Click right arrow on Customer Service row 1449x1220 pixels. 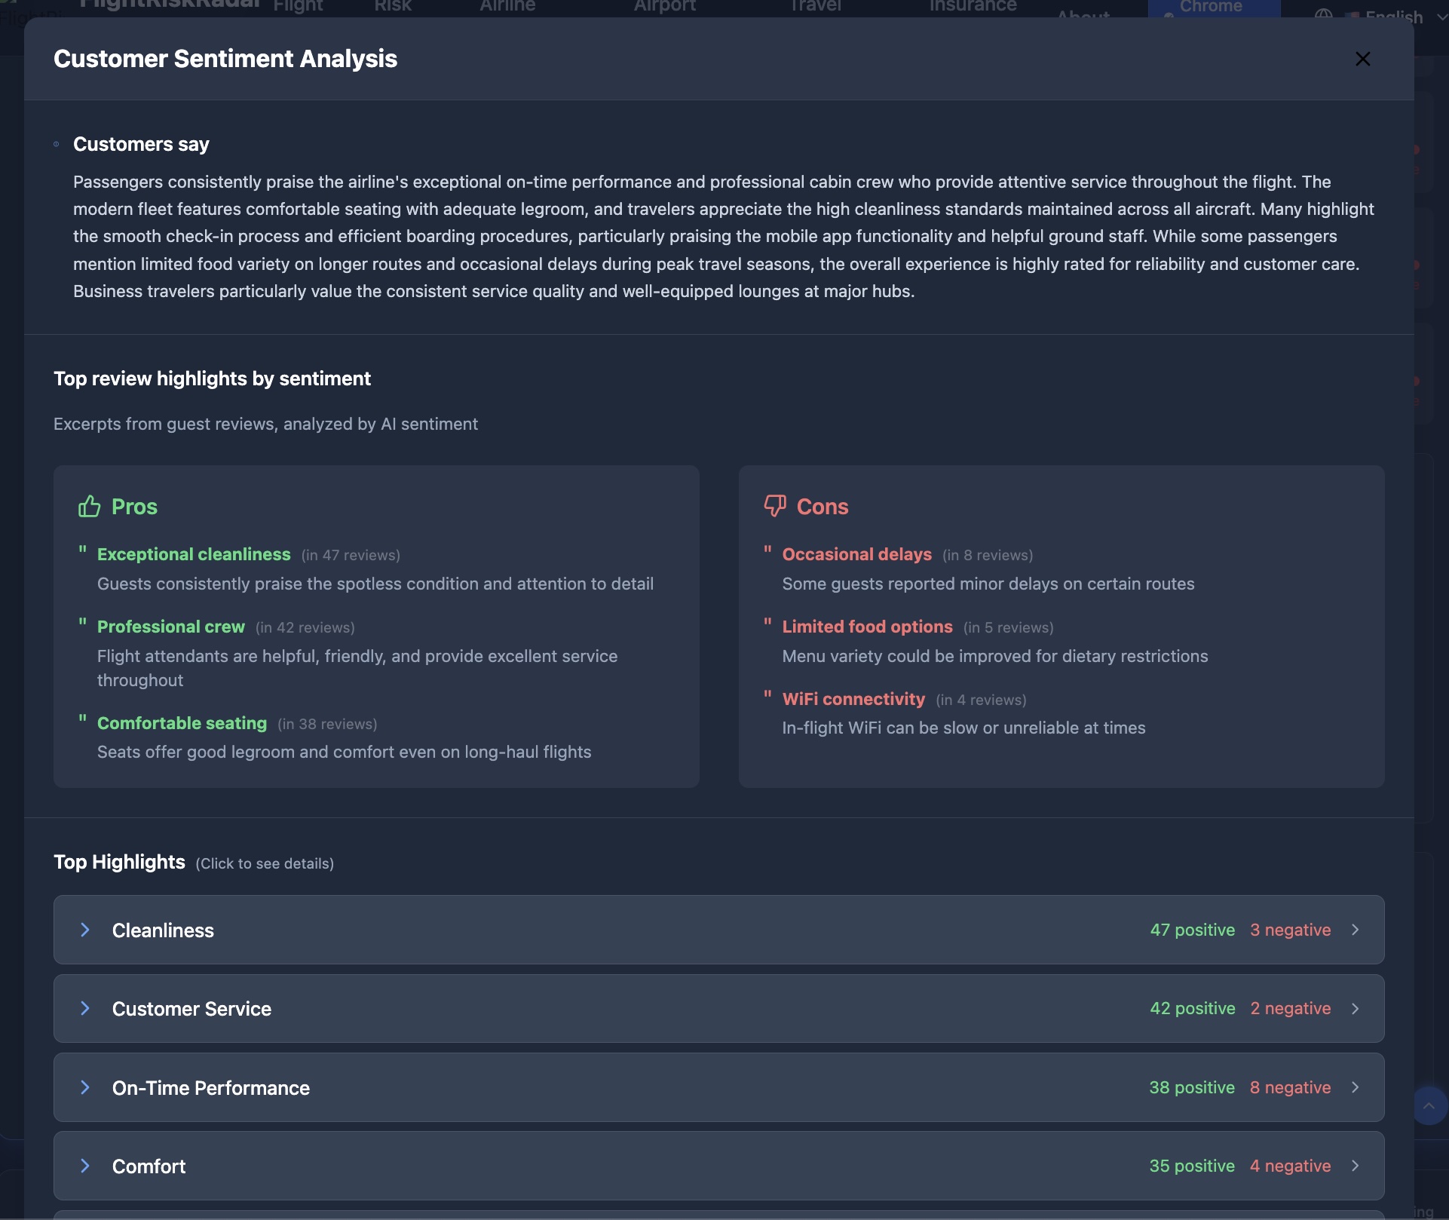[1355, 1008]
